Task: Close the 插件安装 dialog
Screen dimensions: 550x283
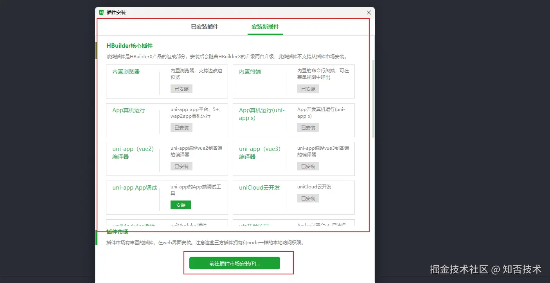Action: pyautogui.click(x=368, y=13)
